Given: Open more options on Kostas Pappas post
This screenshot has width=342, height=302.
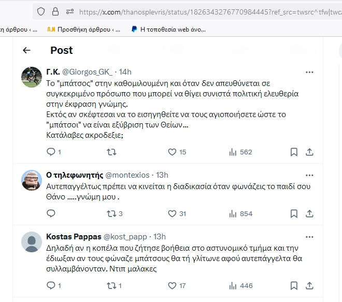Looking at the screenshot, I should [x=309, y=237].
